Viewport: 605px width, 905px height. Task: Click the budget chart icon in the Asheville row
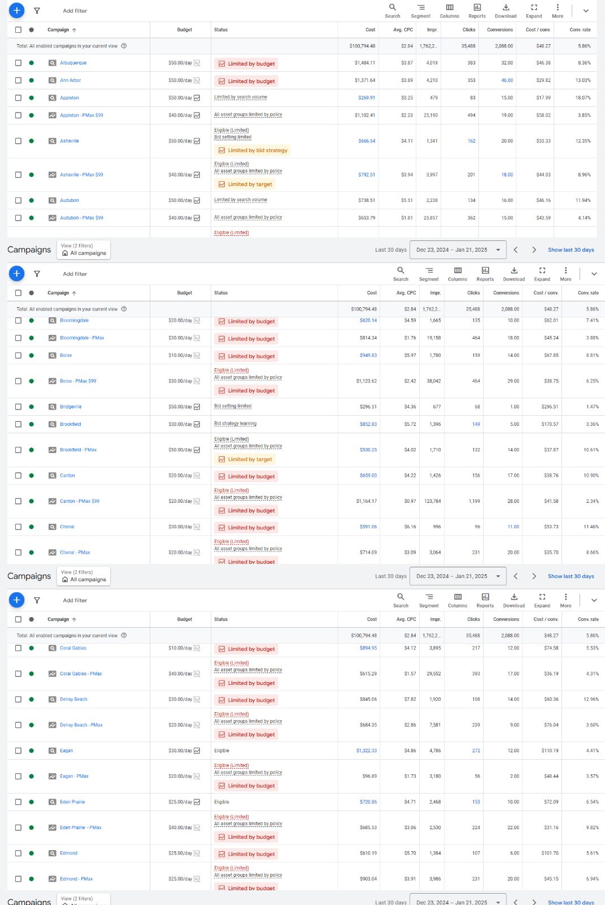[x=197, y=141]
